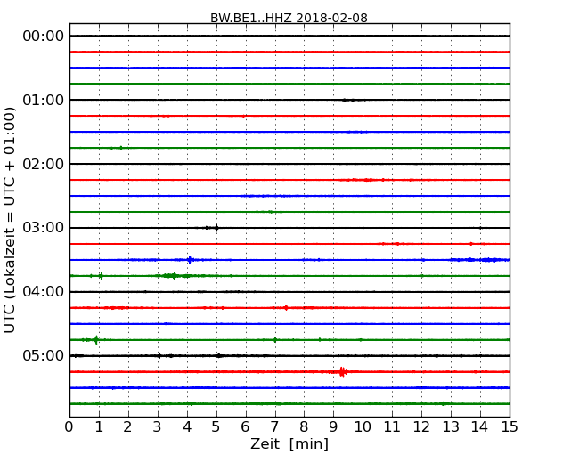Click the x-axis tick label 0

(x=69, y=427)
